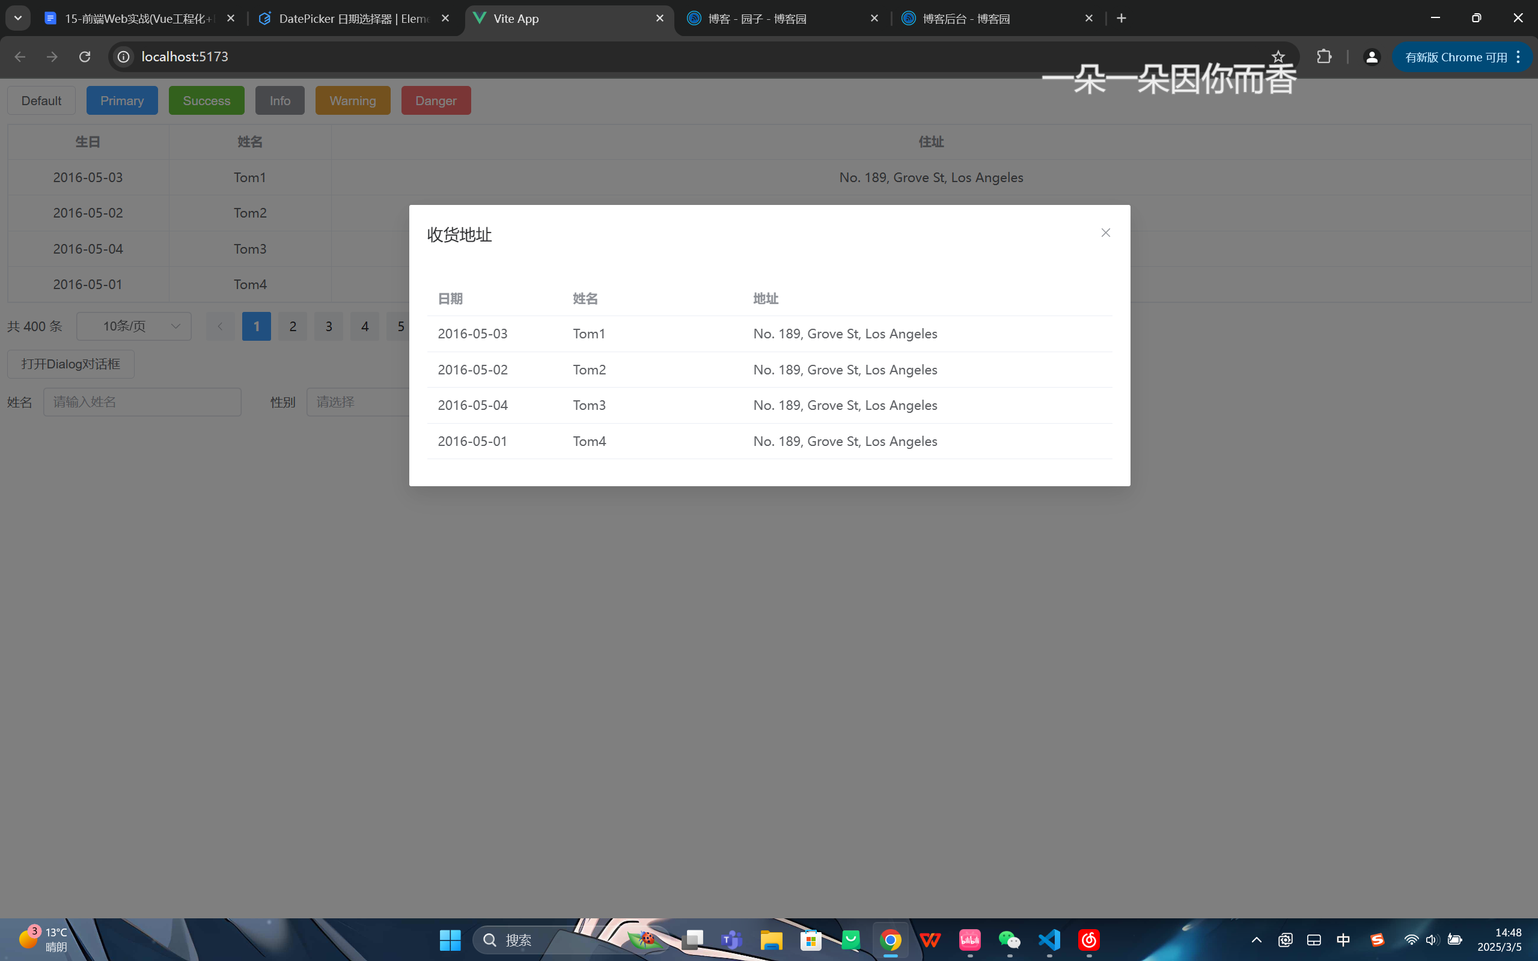This screenshot has width=1538, height=961.
Task: Reload the page with refresh icon
Action: pyautogui.click(x=85, y=56)
